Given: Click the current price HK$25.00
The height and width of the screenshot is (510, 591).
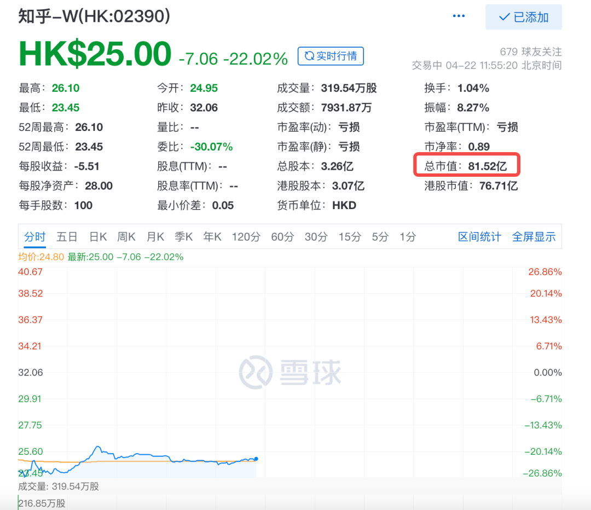Looking at the screenshot, I should pos(95,54).
